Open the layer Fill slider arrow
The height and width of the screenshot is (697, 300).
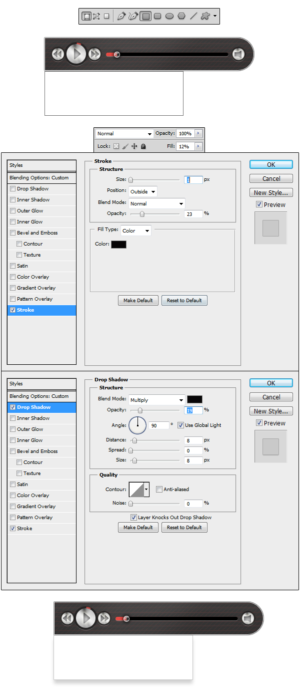(198, 146)
